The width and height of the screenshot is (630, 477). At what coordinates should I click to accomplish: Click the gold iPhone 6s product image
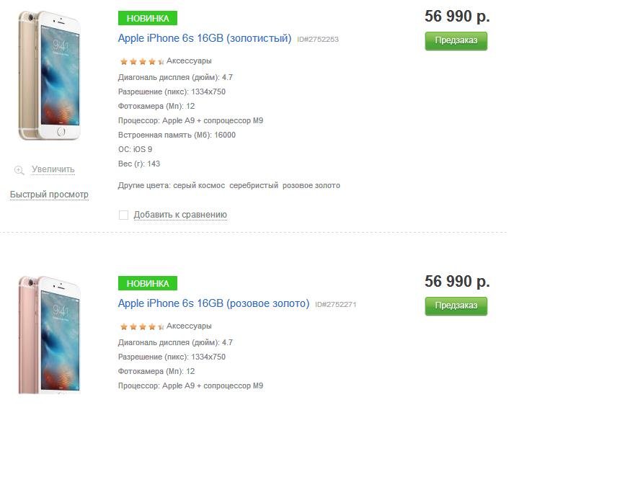[49, 76]
